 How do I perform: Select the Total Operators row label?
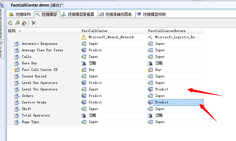[36, 116]
